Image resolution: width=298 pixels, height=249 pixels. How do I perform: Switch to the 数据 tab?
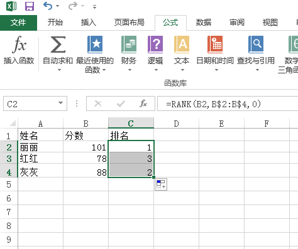pos(204,23)
